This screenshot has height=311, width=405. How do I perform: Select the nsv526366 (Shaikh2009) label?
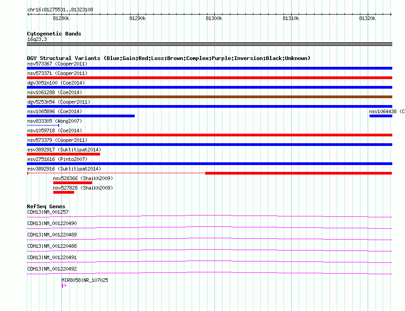(x=83, y=178)
